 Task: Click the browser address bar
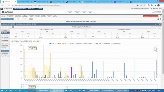pos(73,5)
